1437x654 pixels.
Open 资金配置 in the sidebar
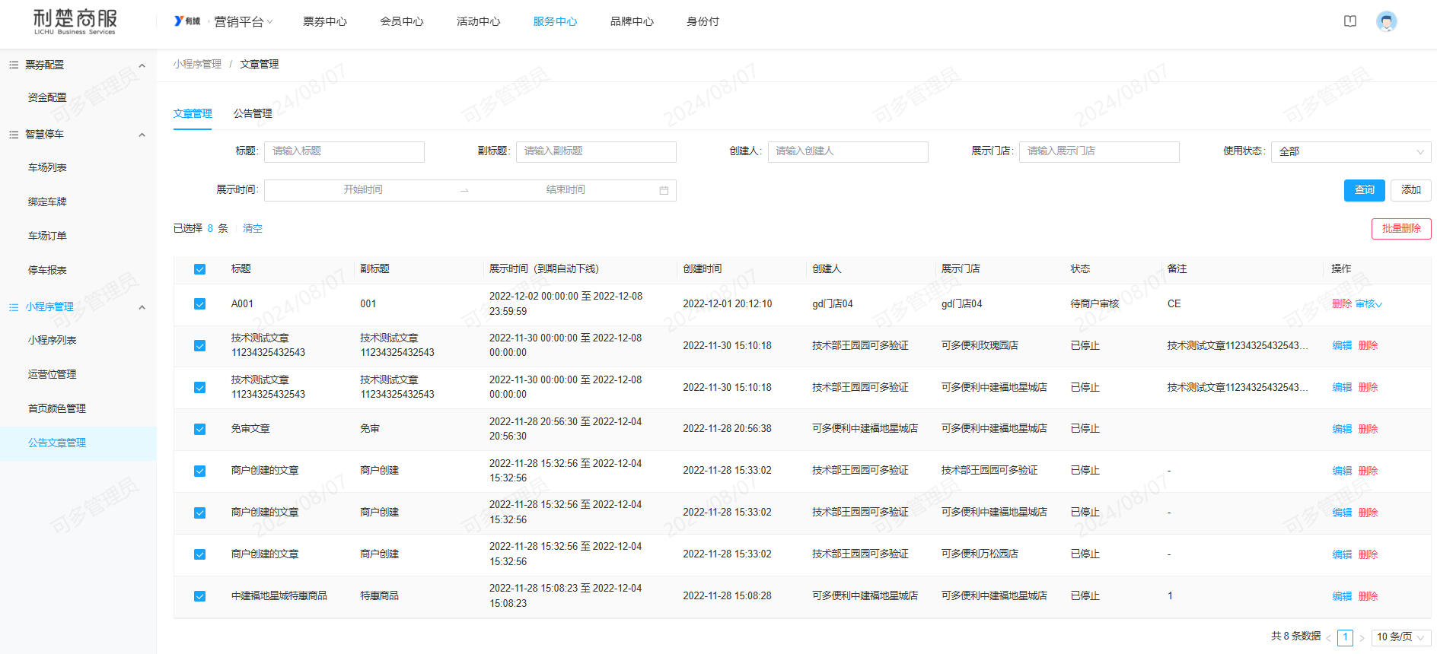click(47, 98)
